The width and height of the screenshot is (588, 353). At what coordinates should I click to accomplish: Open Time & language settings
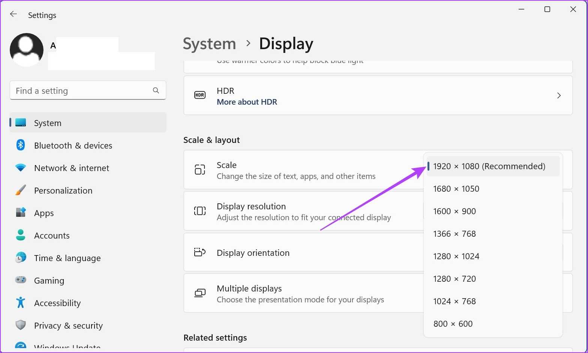pos(67,258)
